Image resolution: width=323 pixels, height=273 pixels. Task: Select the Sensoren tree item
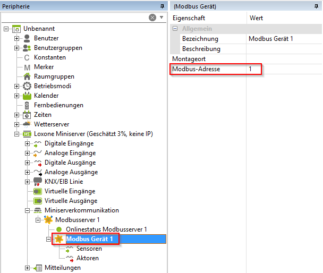(89, 249)
